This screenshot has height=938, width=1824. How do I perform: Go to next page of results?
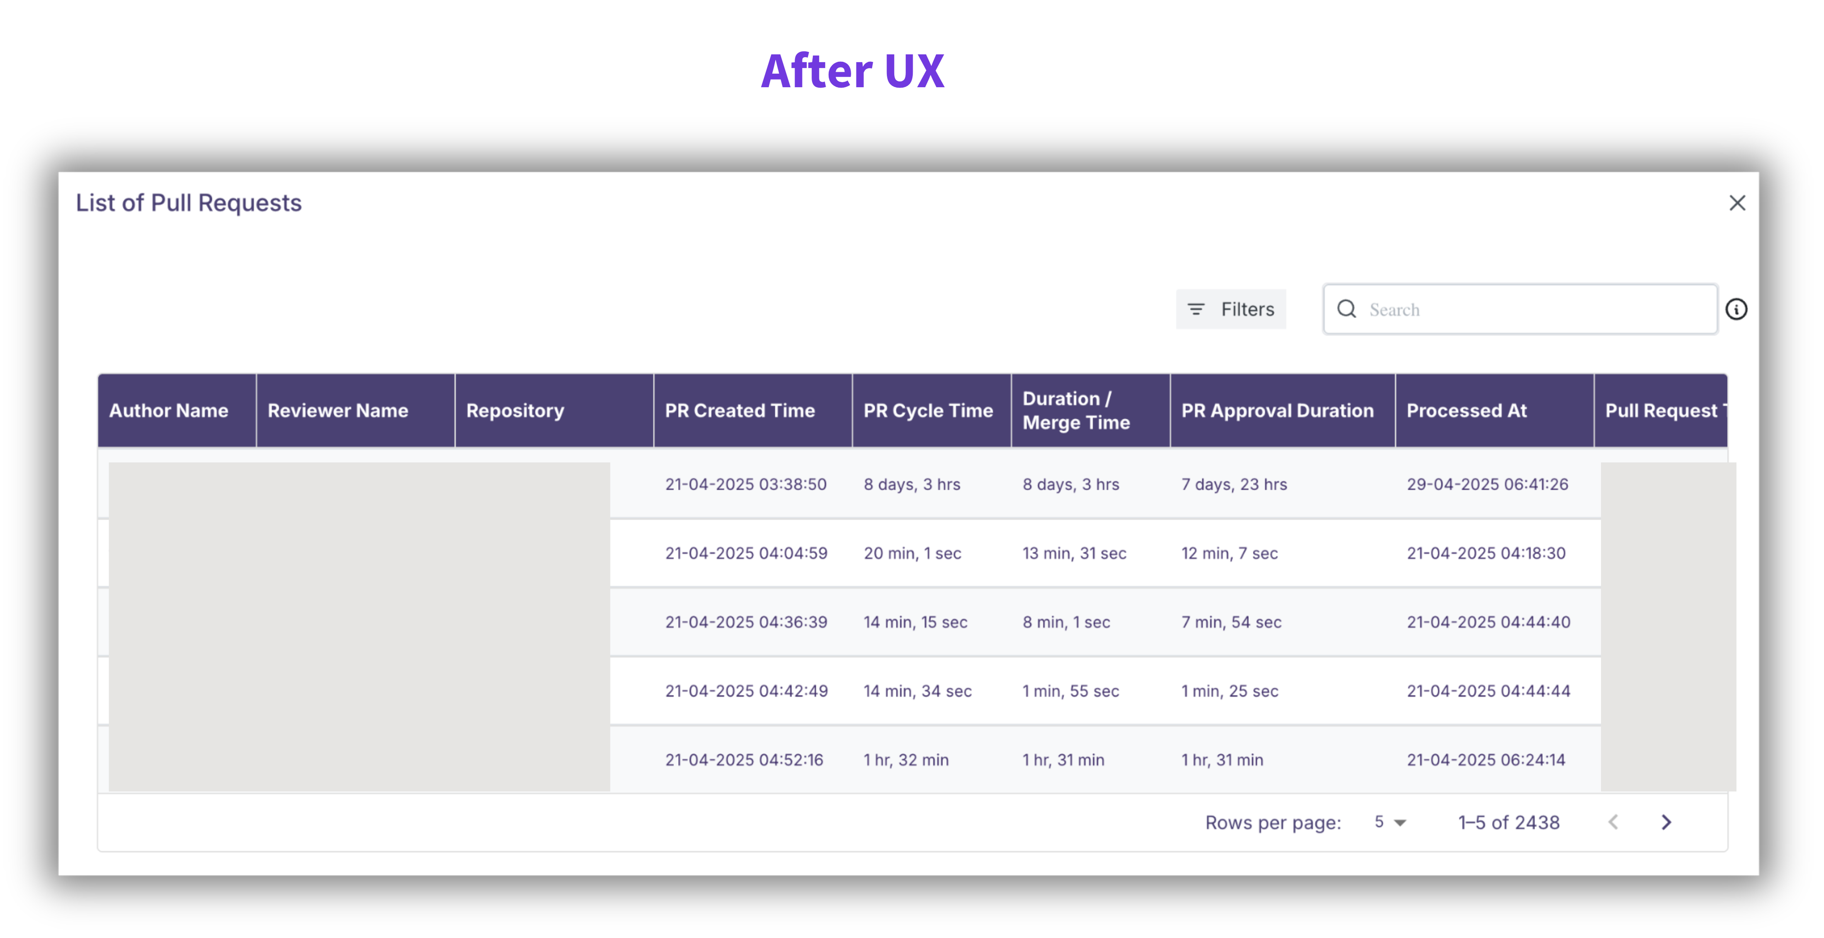coord(1665,822)
